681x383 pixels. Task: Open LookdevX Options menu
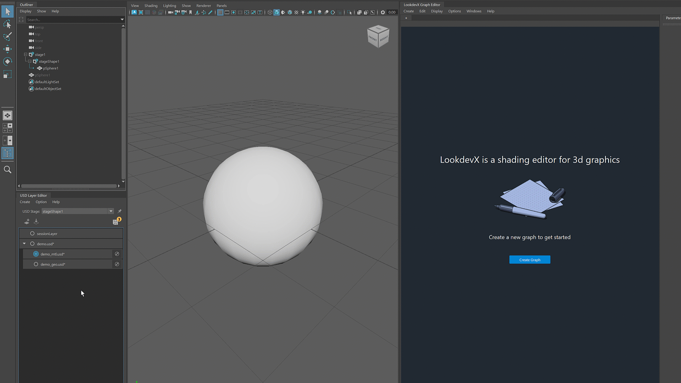coord(454,11)
